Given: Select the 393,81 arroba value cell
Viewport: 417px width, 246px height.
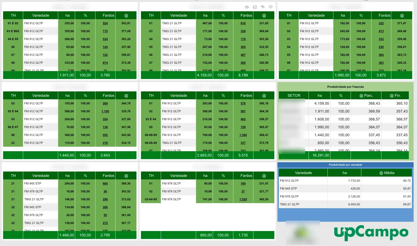Looking at the screenshot, I should (126, 23).
